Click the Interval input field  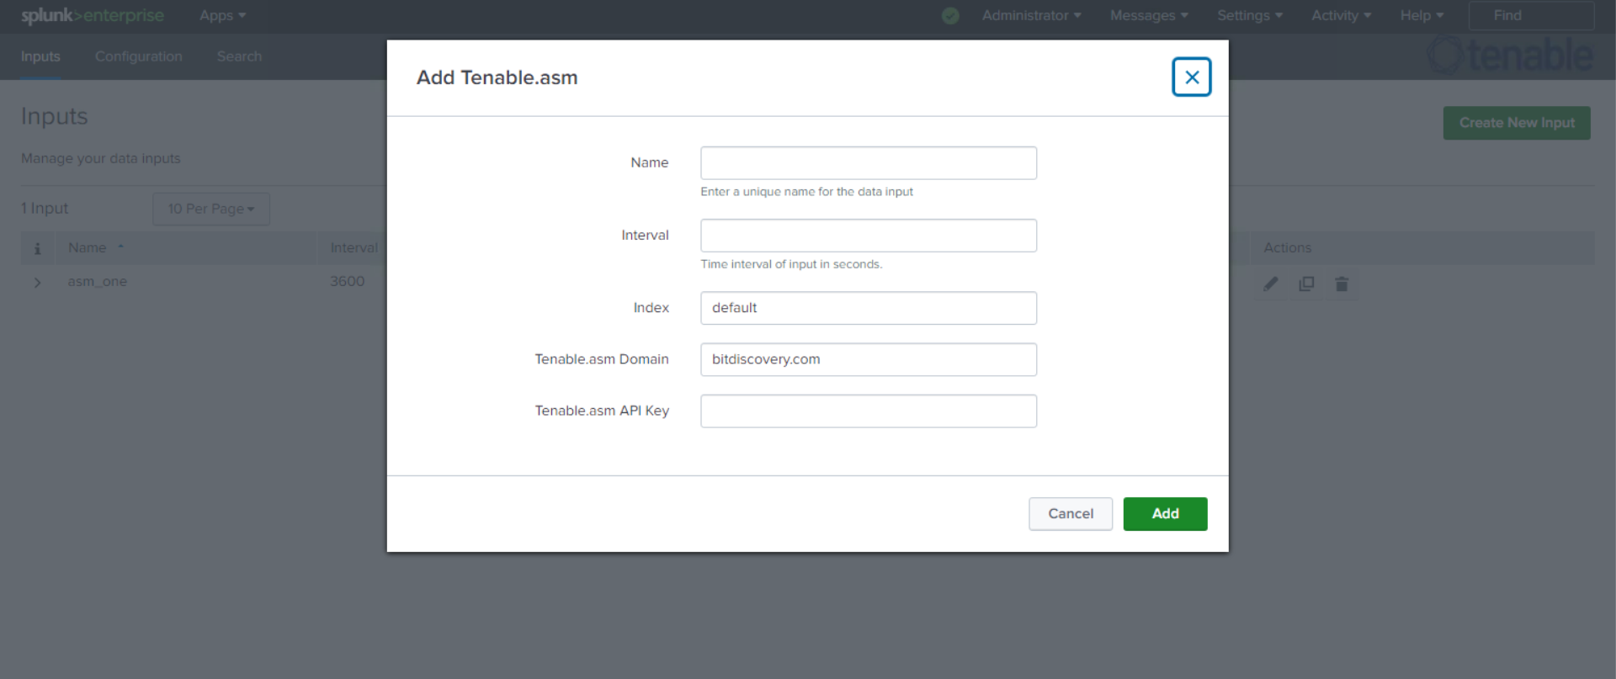tap(868, 236)
